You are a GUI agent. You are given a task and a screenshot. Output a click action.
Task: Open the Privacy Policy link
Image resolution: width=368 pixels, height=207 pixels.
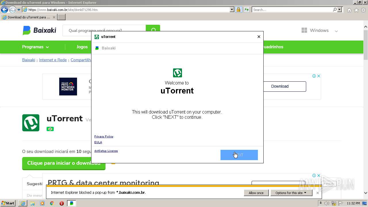104,137
